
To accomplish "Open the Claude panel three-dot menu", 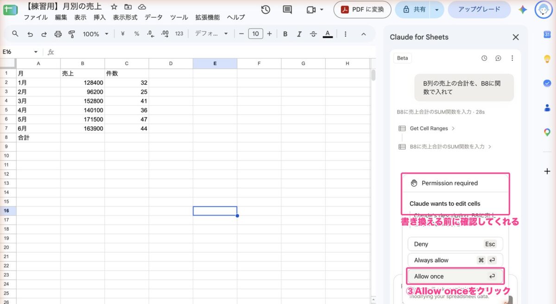I will (512, 58).
